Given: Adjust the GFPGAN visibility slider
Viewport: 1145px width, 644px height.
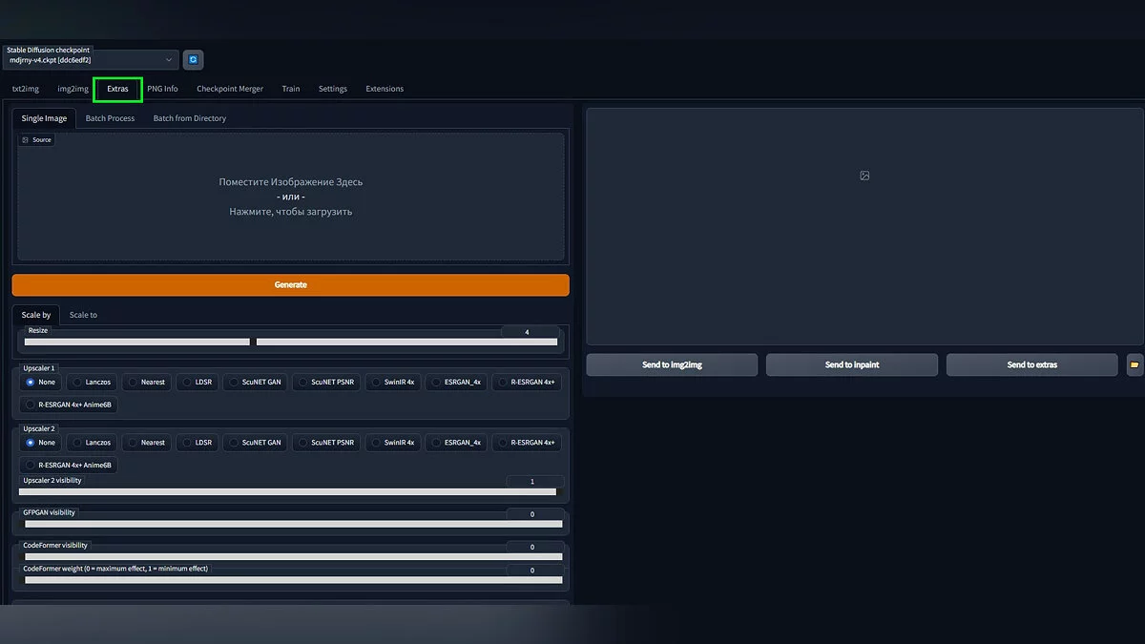Looking at the screenshot, I should click(292, 524).
